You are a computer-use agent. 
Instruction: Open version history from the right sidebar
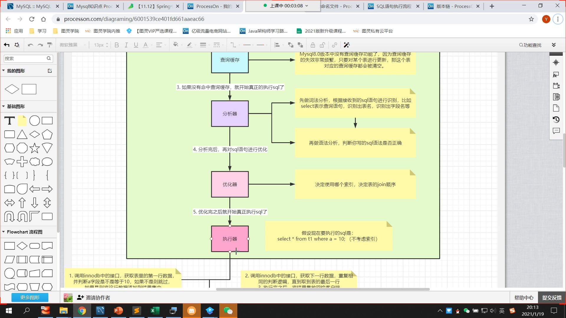coord(556,120)
